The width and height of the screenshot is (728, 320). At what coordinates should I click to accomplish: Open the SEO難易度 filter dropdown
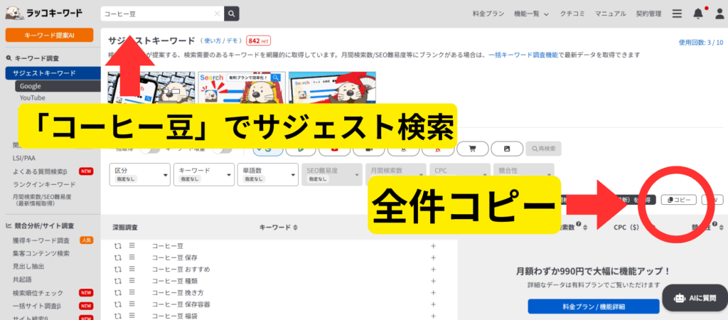332,175
